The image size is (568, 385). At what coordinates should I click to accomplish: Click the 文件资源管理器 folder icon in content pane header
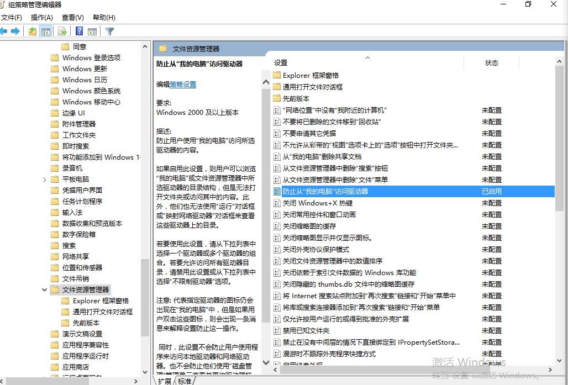(x=162, y=48)
